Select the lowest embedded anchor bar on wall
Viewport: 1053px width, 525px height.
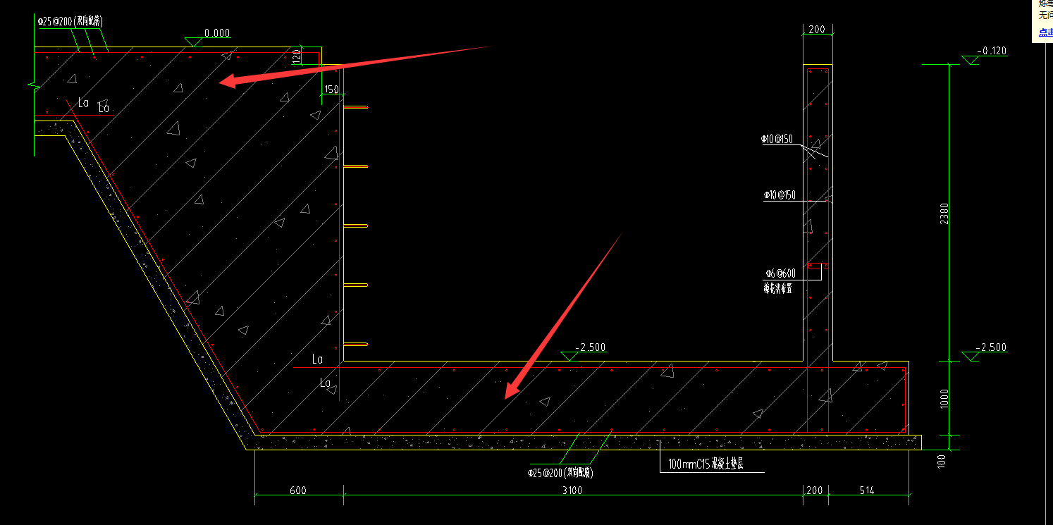click(355, 344)
